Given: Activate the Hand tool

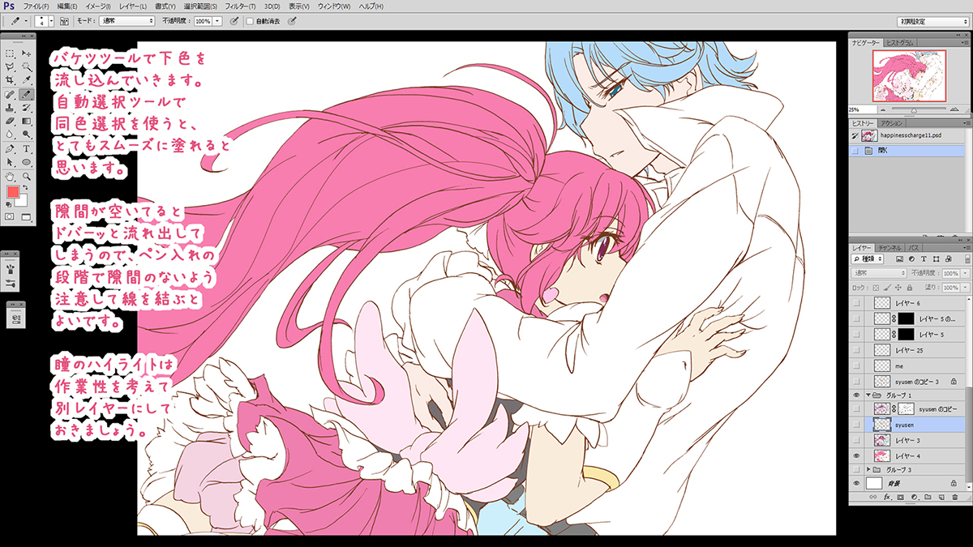Looking at the screenshot, I should 10,176.
